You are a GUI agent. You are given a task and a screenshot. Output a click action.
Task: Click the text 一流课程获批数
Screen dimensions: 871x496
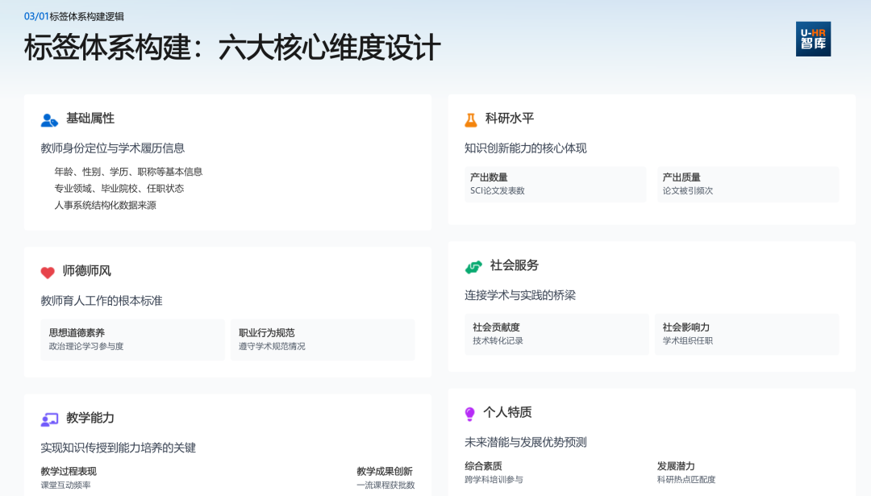coord(385,485)
